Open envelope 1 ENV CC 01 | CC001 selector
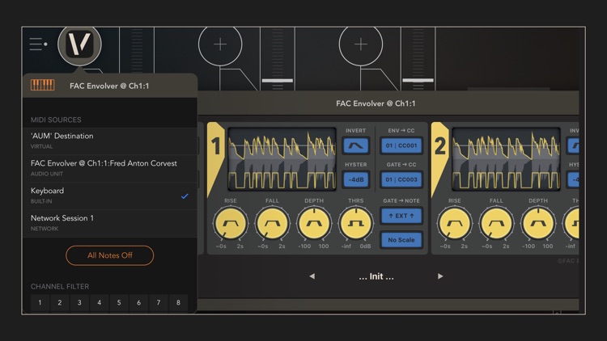607x341 pixels. pyautogui.click(x=401, y=145)
